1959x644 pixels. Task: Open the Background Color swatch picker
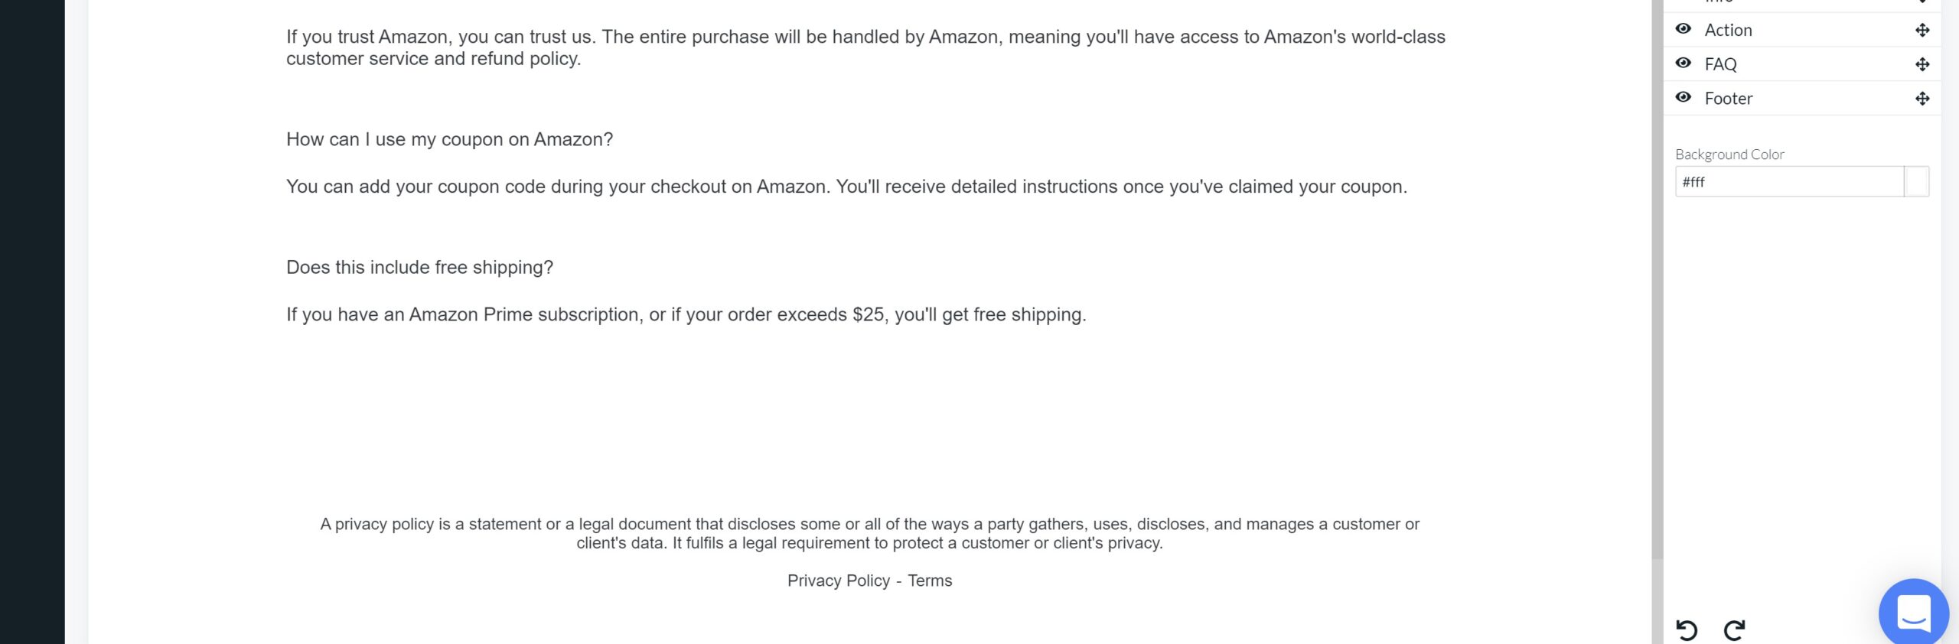tap(1916, 182)
